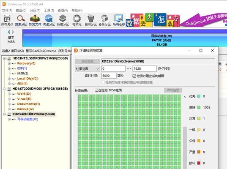Click the start cylinder field showing 0

[x=113, y=68]
